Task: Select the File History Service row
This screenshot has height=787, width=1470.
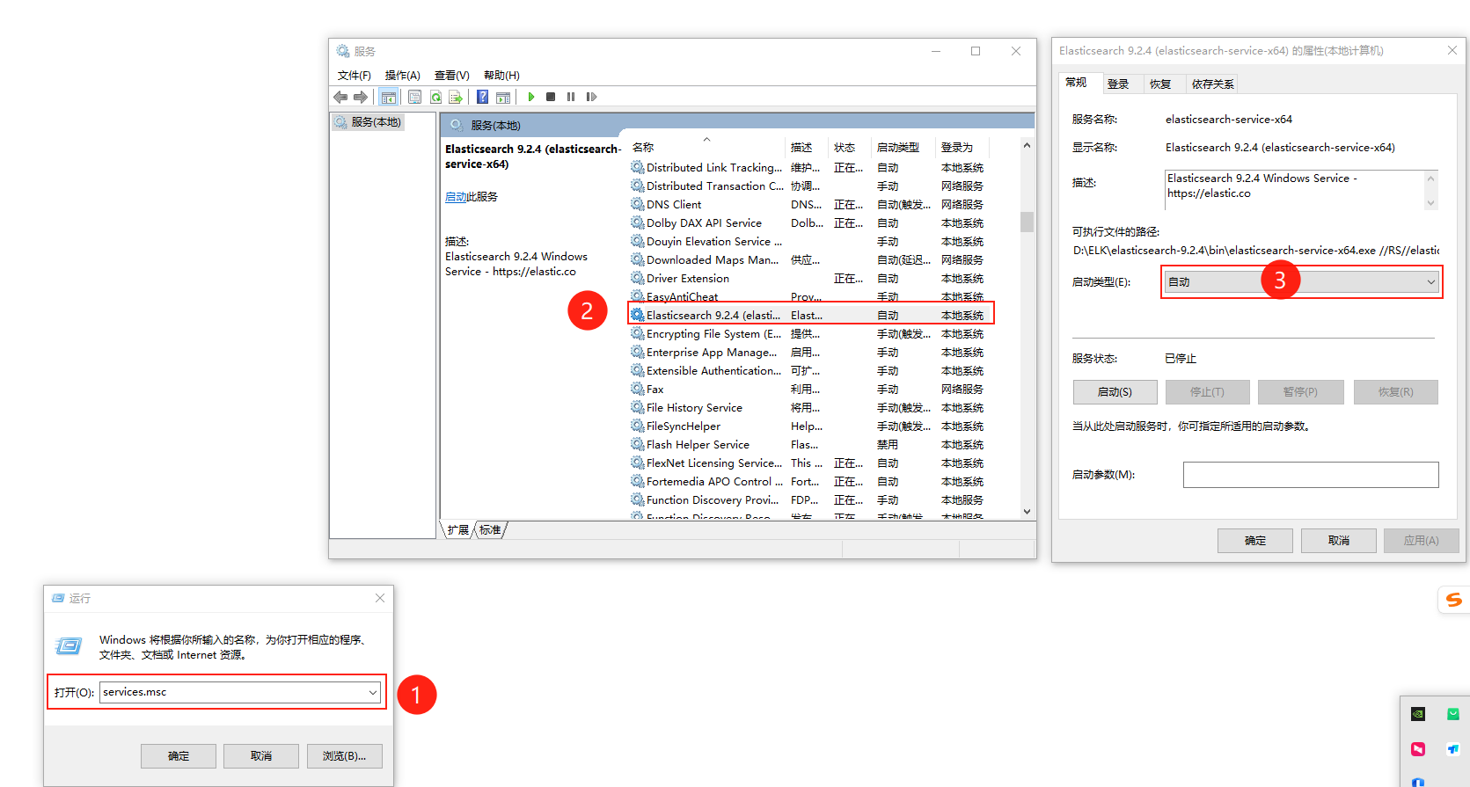Action: click(810, 407)
